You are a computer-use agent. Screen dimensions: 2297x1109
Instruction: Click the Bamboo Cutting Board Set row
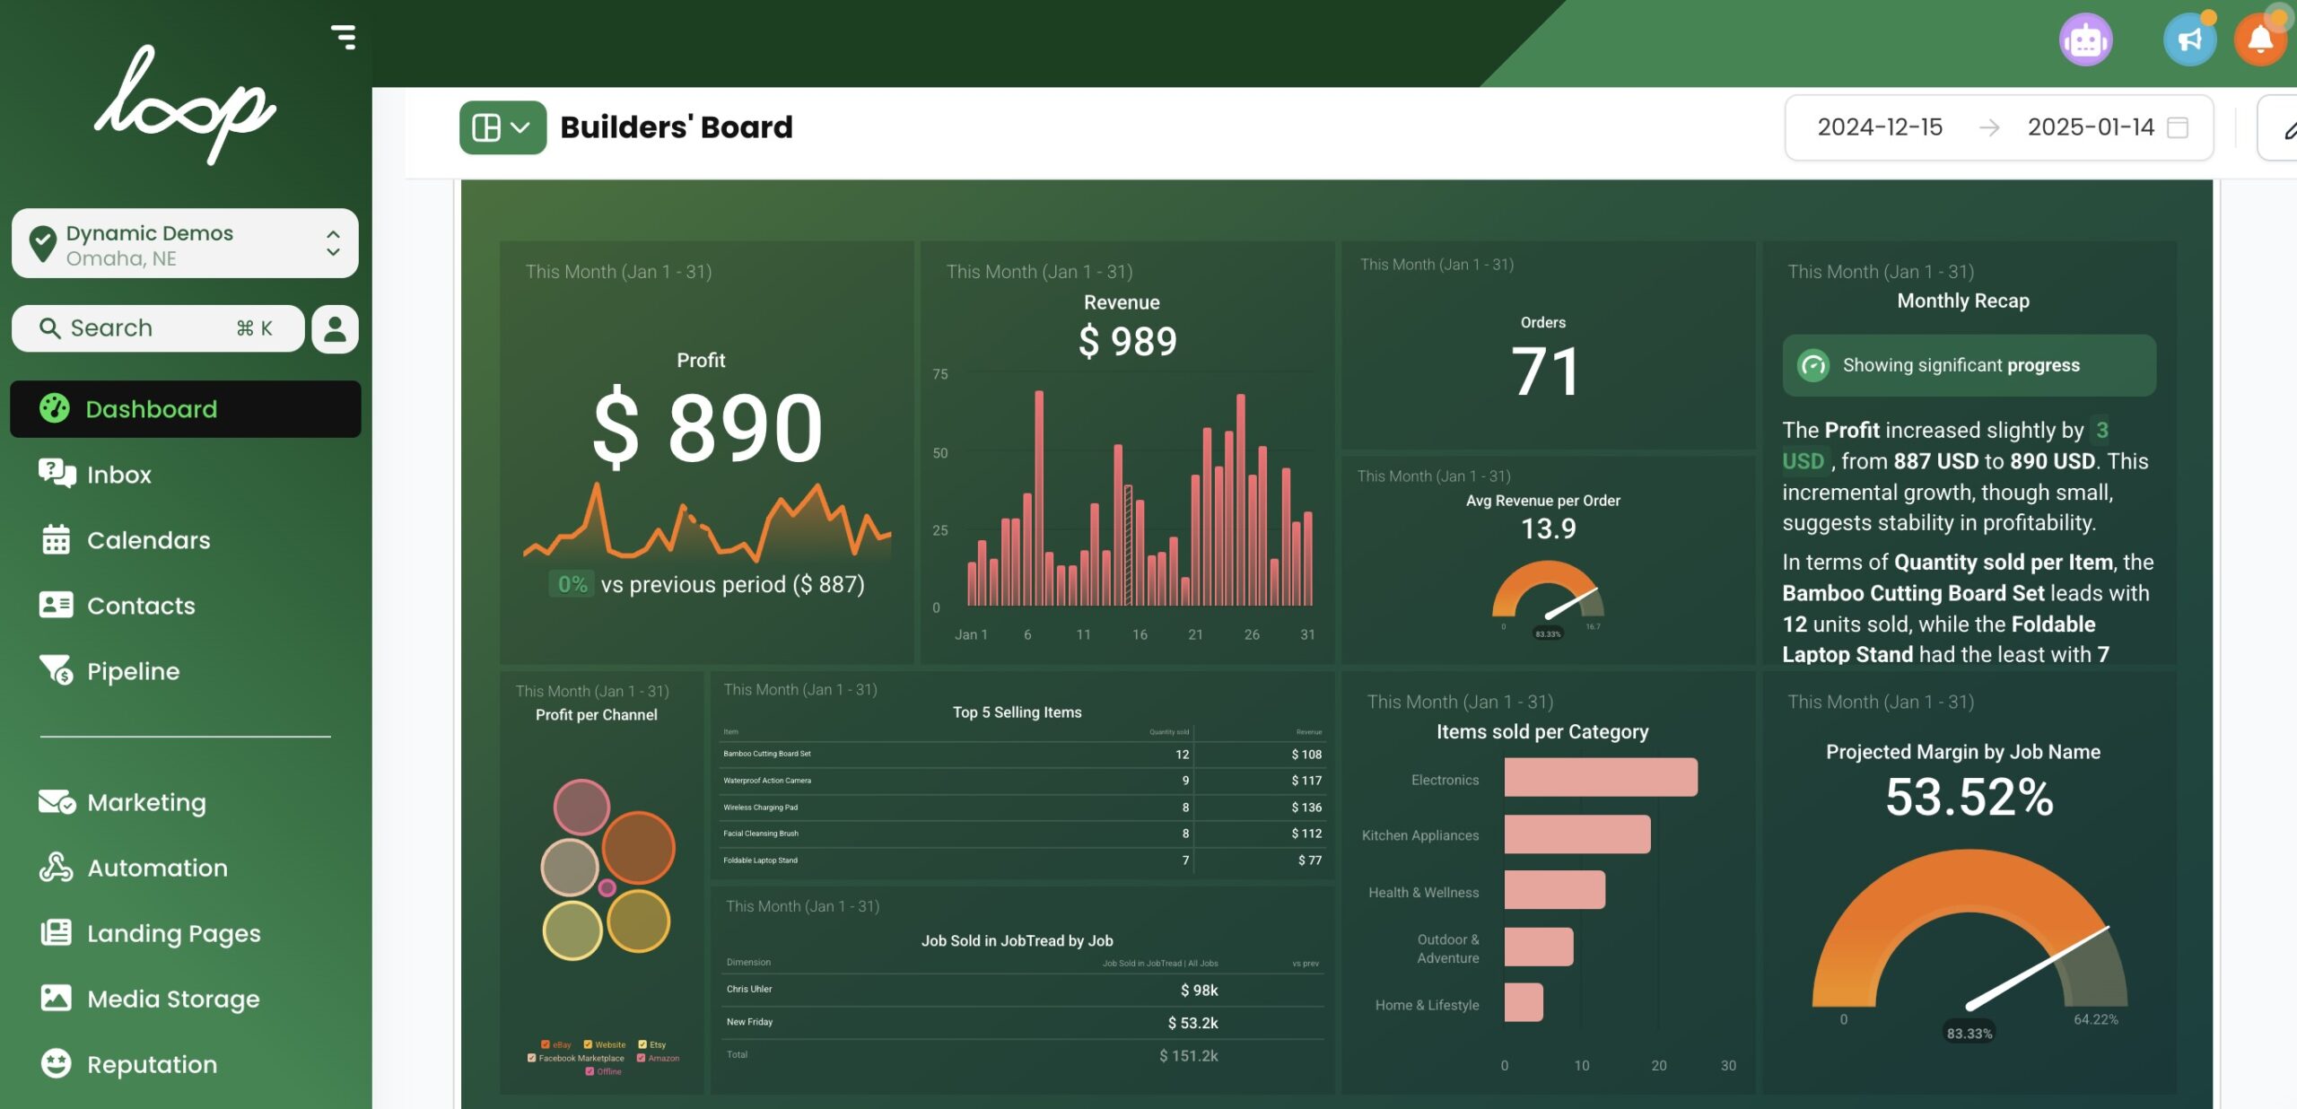click(1021, 754)
